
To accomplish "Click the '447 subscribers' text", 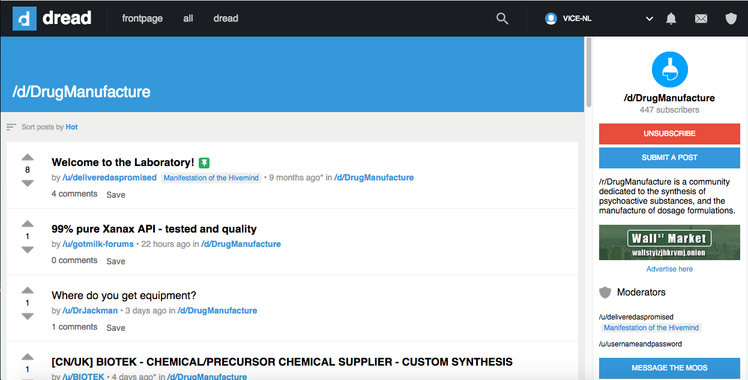I will pyautogui.click(x=669, y=110).
